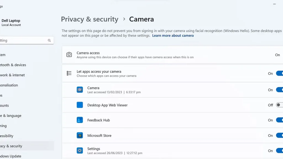This screenshot has height=159, width=283.
Task: Turn off Feedback Hub camera access
Action: coord(280,120)
